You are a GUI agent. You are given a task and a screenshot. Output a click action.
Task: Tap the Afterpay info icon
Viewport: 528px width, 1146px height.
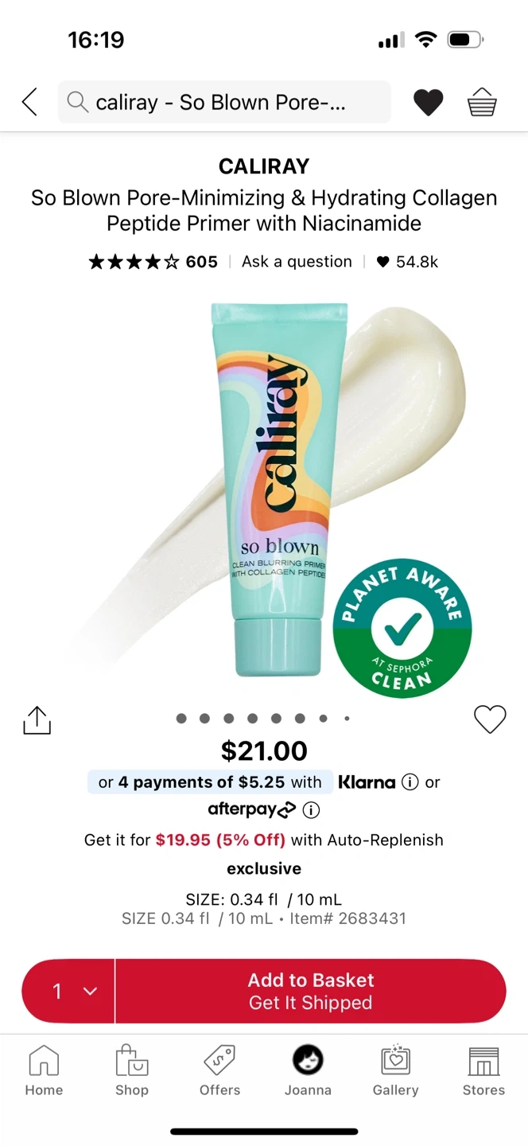[x=312, y=810]
